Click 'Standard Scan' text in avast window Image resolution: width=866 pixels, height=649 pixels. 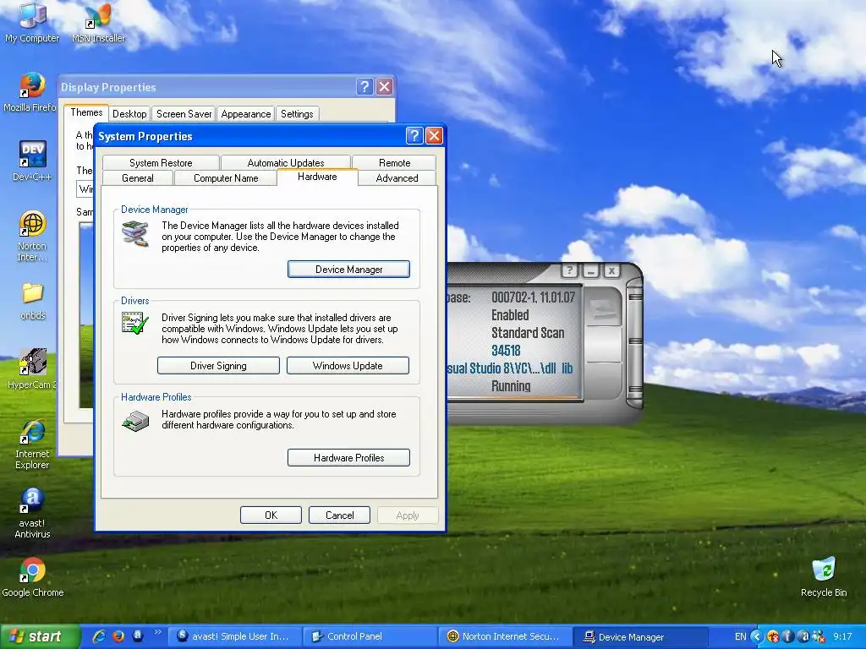[528, 333]
